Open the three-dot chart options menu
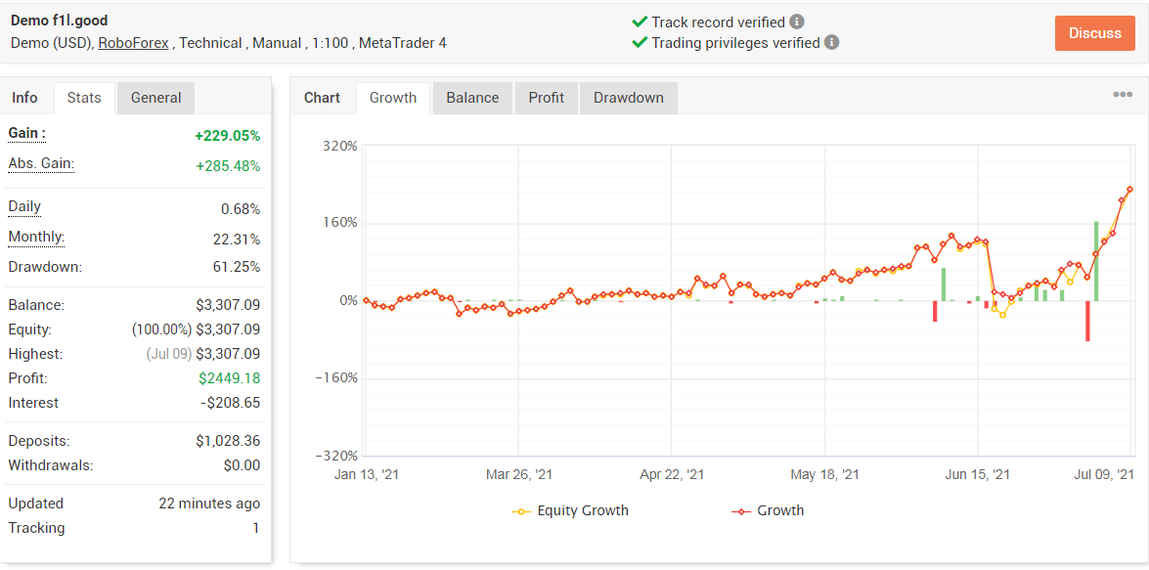 pos(1123,95)
